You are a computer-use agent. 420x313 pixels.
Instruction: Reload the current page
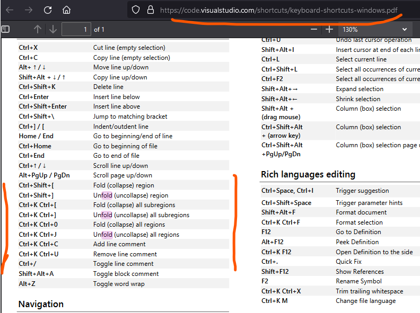pos(48,10)
